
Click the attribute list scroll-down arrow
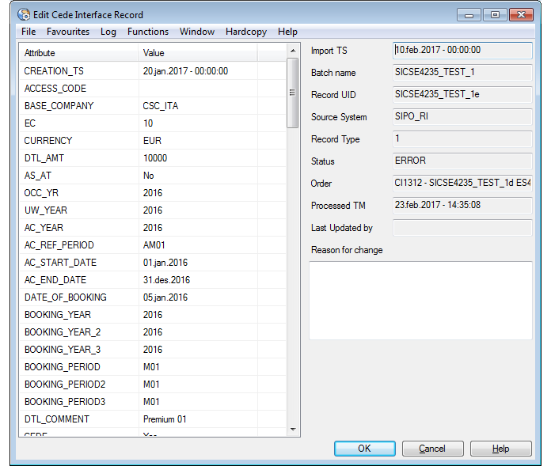[293, 430]
